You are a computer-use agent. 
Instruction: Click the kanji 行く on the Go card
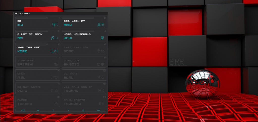[55, 25]
